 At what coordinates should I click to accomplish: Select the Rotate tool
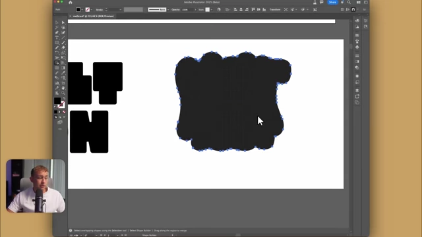pos(57,53)
